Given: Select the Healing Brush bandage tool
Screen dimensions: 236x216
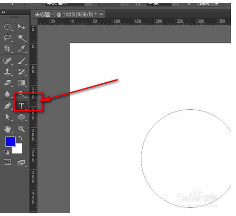Looking at the screenshot, I should tap(7, 61).
